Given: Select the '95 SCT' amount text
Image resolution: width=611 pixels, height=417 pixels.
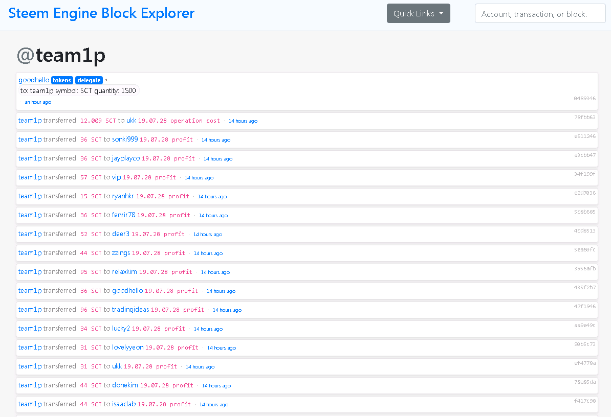Looking at the screenshot, I should point(91,272).
